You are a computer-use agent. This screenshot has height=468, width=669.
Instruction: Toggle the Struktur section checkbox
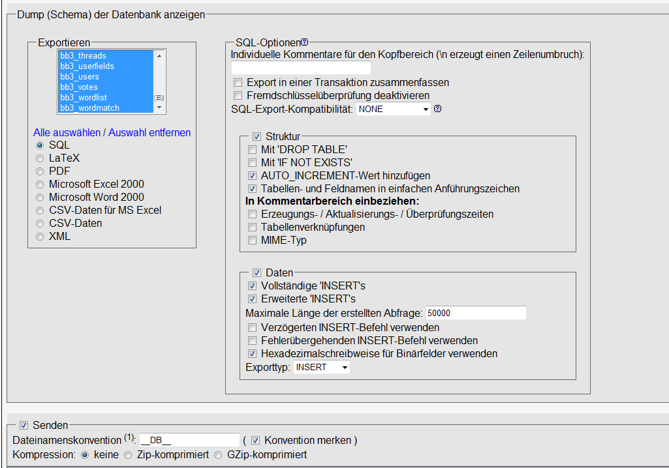[x=257, y=137]
